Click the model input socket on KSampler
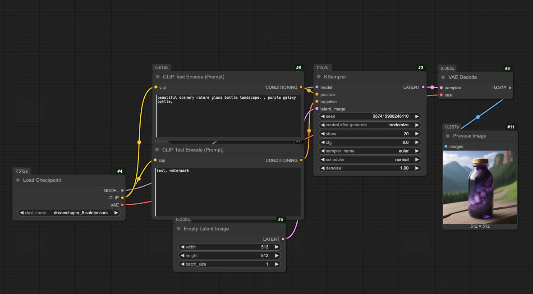 [317, 87]
